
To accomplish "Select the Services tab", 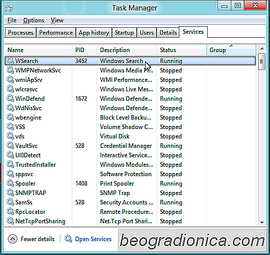I will [193, 32].
